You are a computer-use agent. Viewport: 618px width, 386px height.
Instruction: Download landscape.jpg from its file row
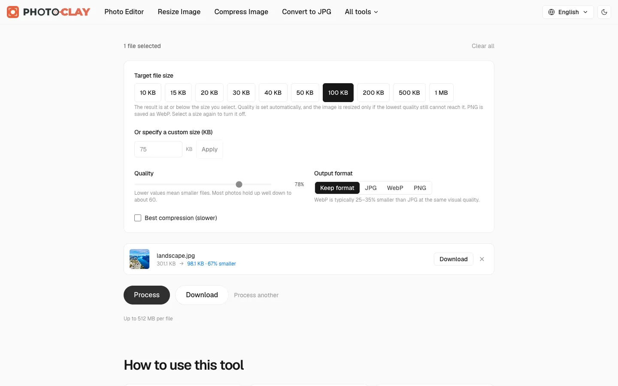(x=454, y=259)
